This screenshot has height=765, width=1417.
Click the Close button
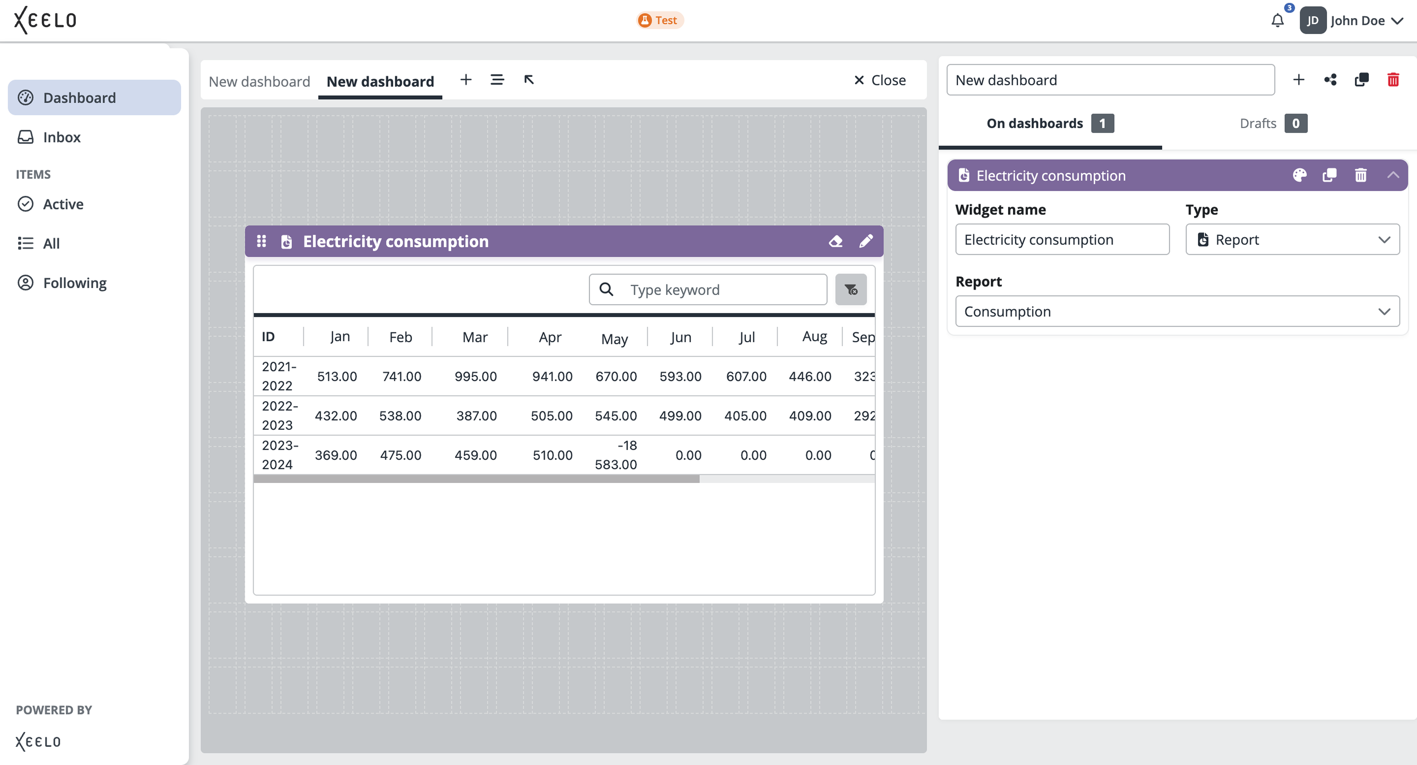880,80
